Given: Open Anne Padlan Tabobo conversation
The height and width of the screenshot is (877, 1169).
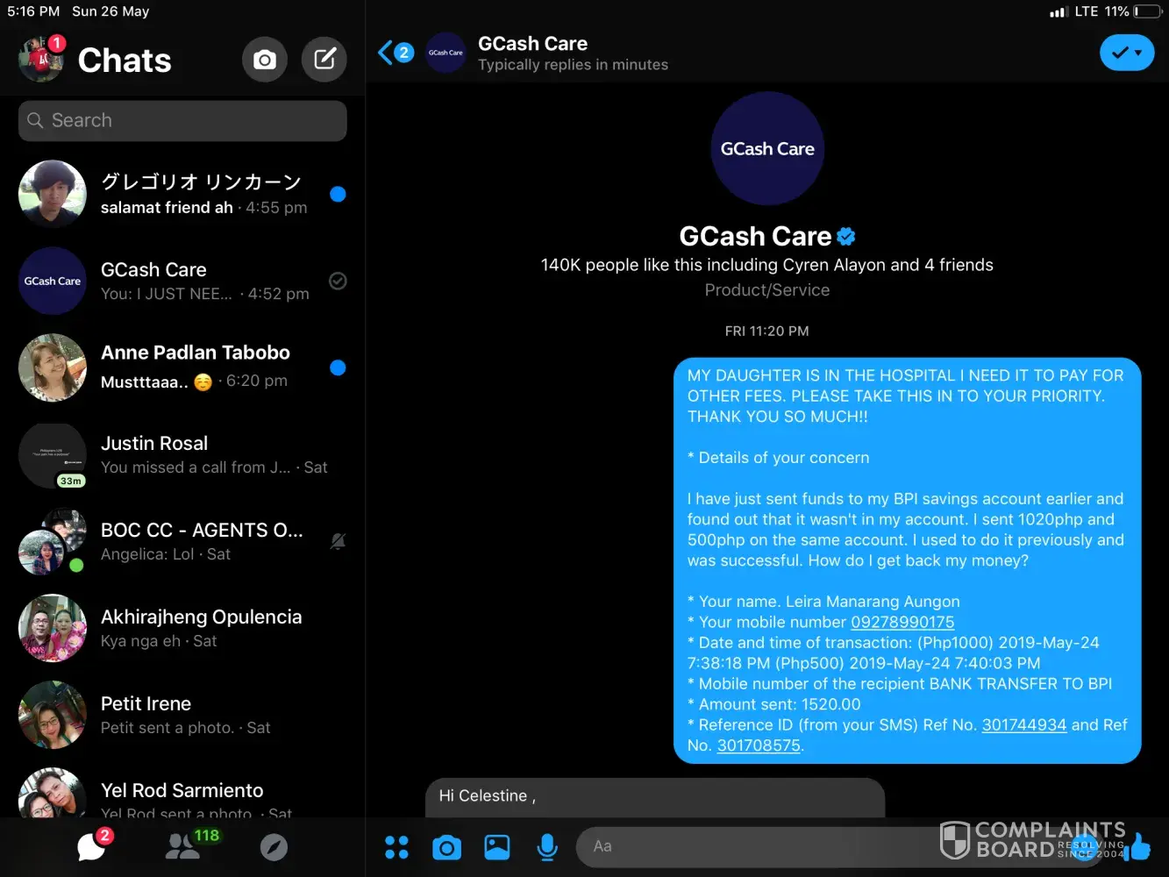Looking at the screenshot, I should point(182,367).
